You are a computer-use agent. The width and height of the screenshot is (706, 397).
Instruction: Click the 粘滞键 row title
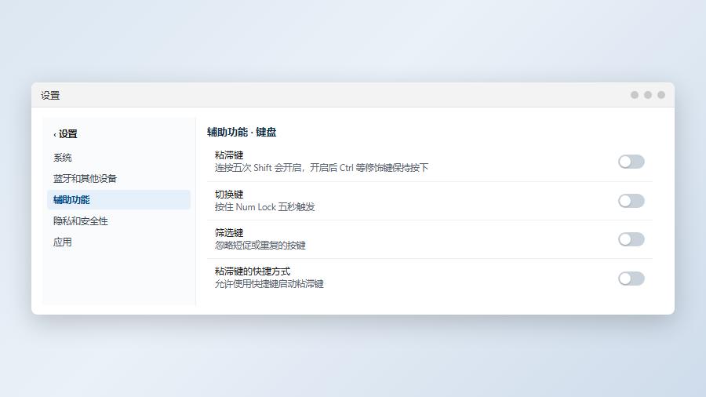click(x=229, y=155)
